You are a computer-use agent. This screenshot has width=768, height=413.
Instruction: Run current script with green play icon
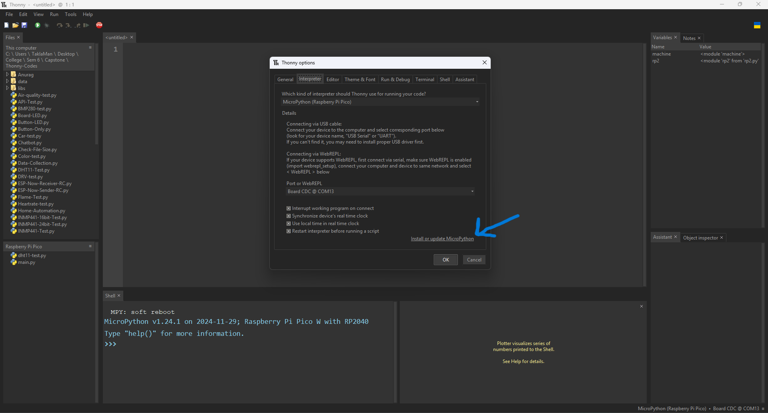coord(37,25)
